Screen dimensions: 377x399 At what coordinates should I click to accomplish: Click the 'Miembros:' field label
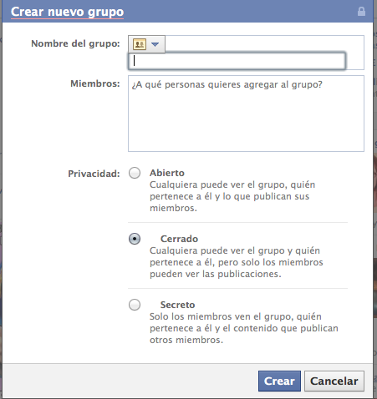(x=95, y=83)
